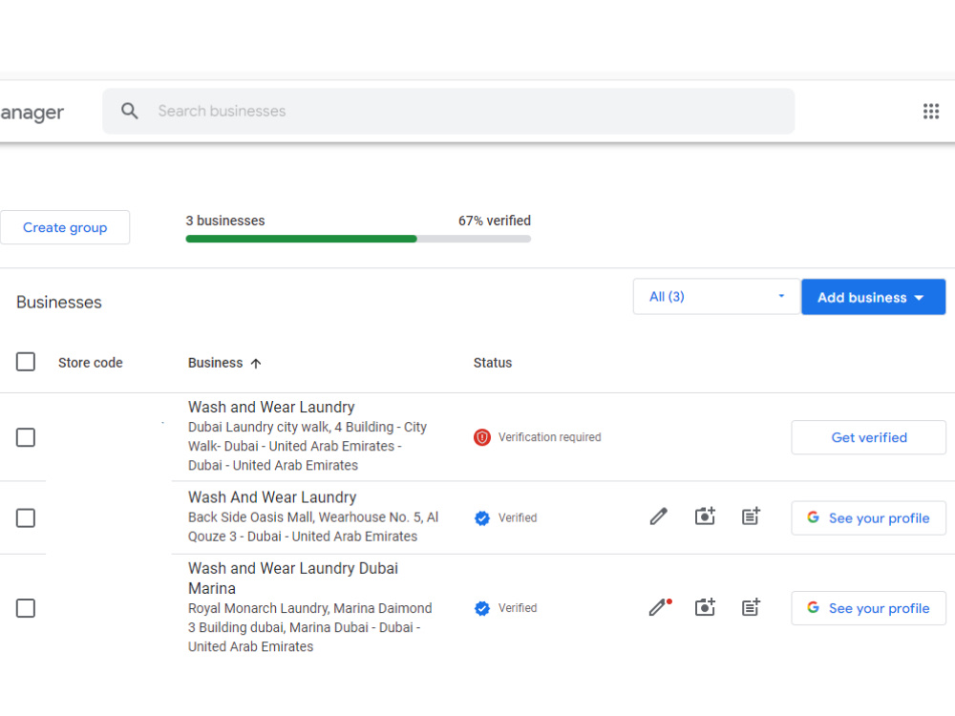Open the Add business dropdown button

pyautogui.click(x=873, y=297)
